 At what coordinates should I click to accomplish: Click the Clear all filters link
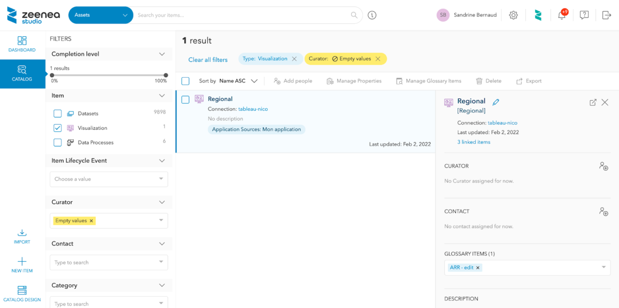[208, 59]
